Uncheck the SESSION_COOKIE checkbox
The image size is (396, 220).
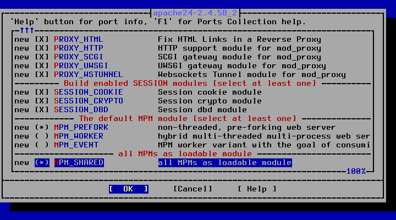(x=42, y=92)
